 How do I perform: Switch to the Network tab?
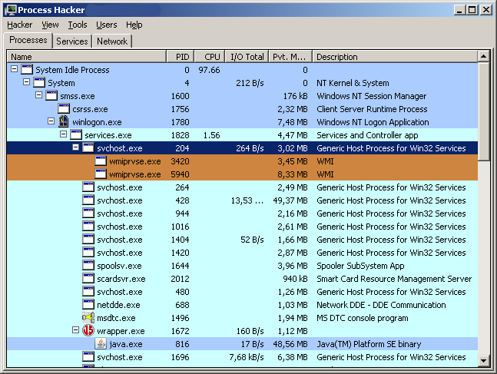point(112,41)
